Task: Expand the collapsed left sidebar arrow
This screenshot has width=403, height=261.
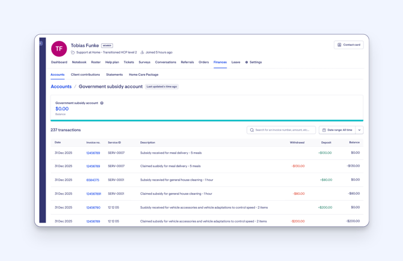Action: coord(41,43)
